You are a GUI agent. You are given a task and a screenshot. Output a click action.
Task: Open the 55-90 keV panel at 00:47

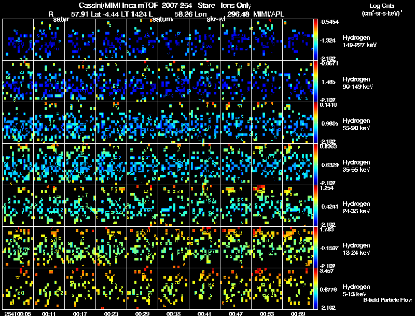click(x=236, y=123)
